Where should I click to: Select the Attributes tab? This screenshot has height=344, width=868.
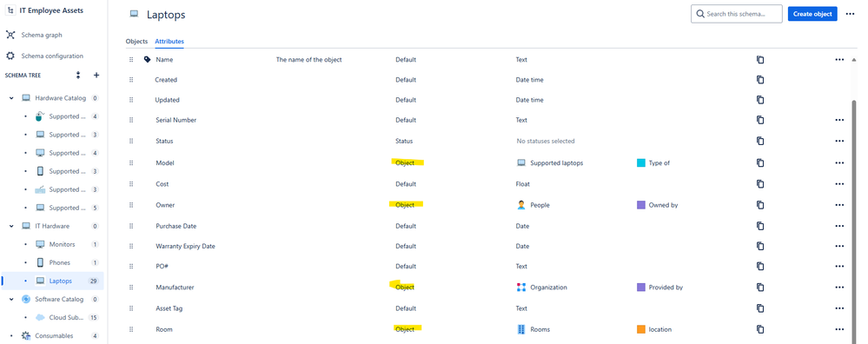[169, 42]
